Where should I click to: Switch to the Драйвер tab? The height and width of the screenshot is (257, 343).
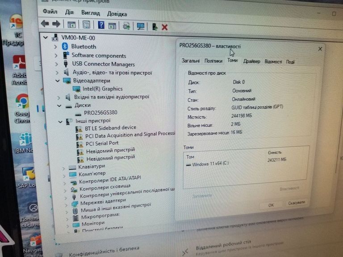[x=251, y=62]
